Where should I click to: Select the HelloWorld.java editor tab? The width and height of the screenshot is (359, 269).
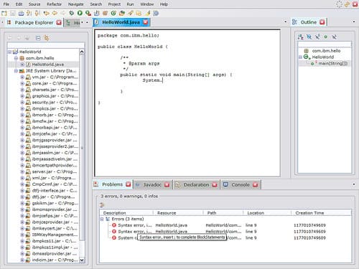(121, 22)
